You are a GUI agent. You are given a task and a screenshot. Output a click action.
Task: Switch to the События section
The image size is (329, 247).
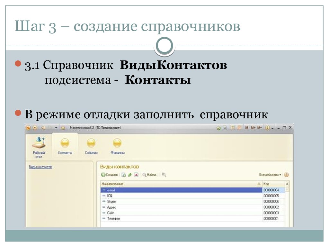click(91, 146)
